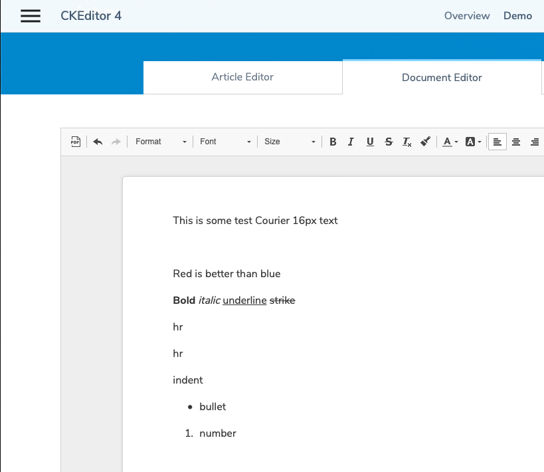Select Center alignment
Viewport: 544px width, 472px height.
tap(516, 142)
